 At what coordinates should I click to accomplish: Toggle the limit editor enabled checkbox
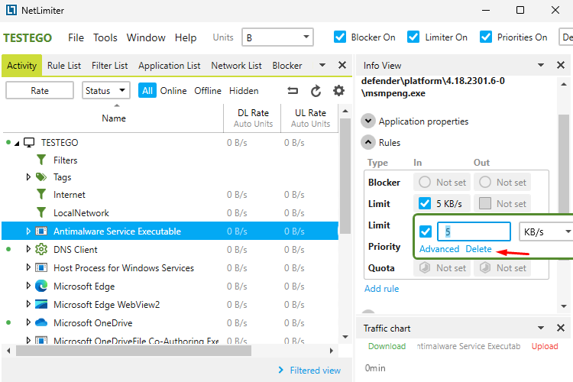426,231
